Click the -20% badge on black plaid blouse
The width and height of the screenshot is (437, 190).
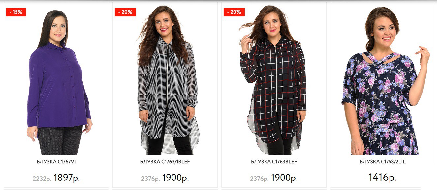[x=234, y=12]
